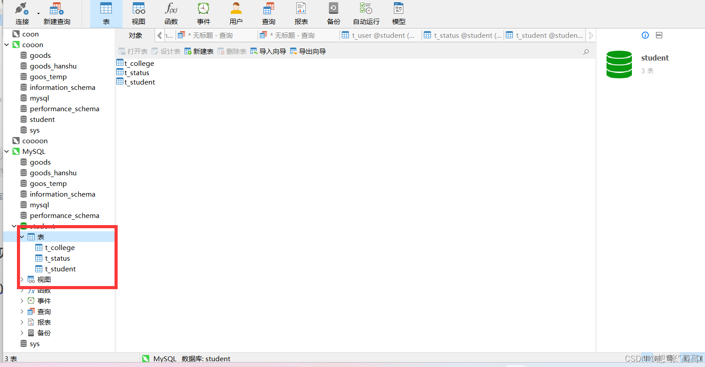Open the 模型 model toolbar icon
Image resolution: width=705 pixels, height=367 pixels.
[399, 13]
